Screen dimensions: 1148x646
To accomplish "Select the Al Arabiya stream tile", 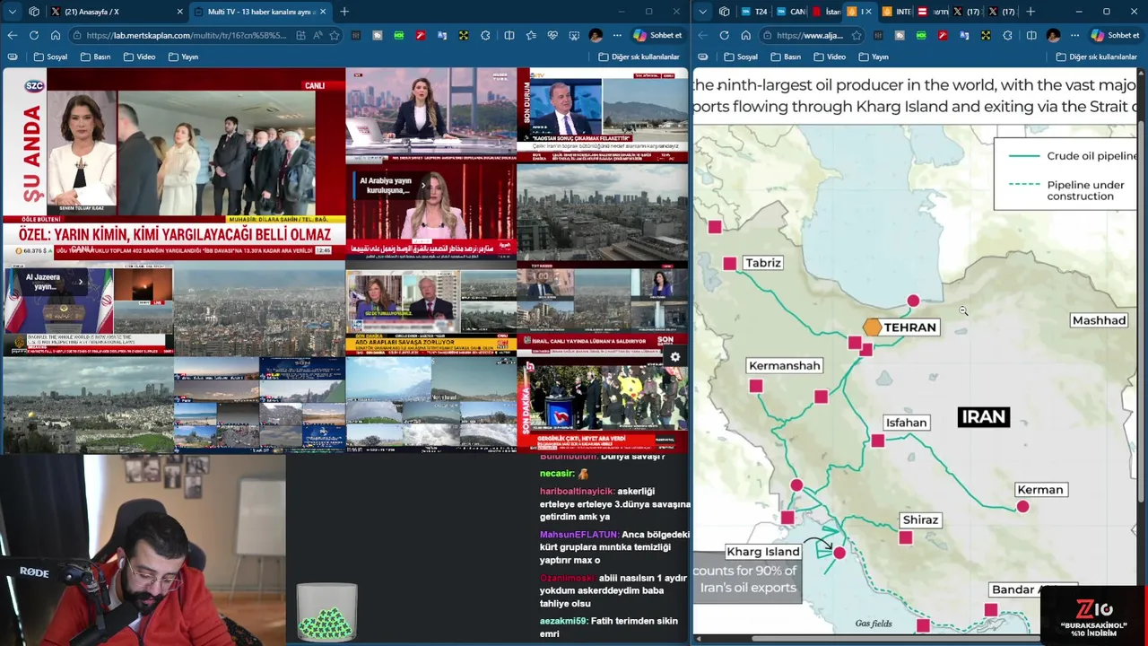I will pos(430,211).
